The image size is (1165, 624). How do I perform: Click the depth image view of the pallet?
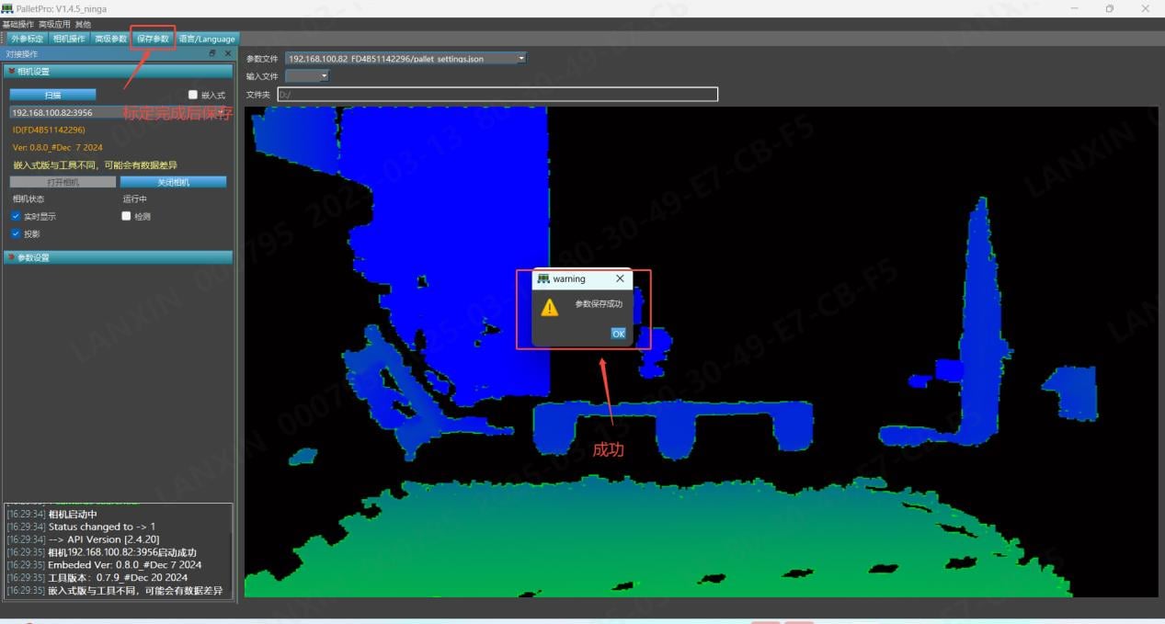[701, 351]
